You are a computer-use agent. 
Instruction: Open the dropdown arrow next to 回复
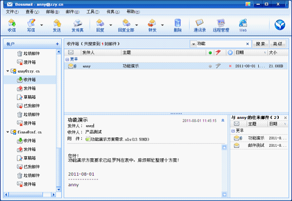(111, 25)
